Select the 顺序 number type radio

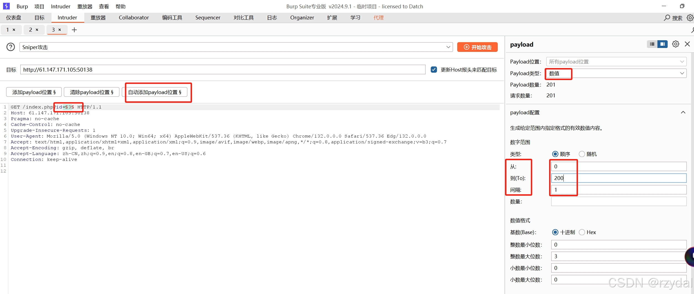click(555, 154)
